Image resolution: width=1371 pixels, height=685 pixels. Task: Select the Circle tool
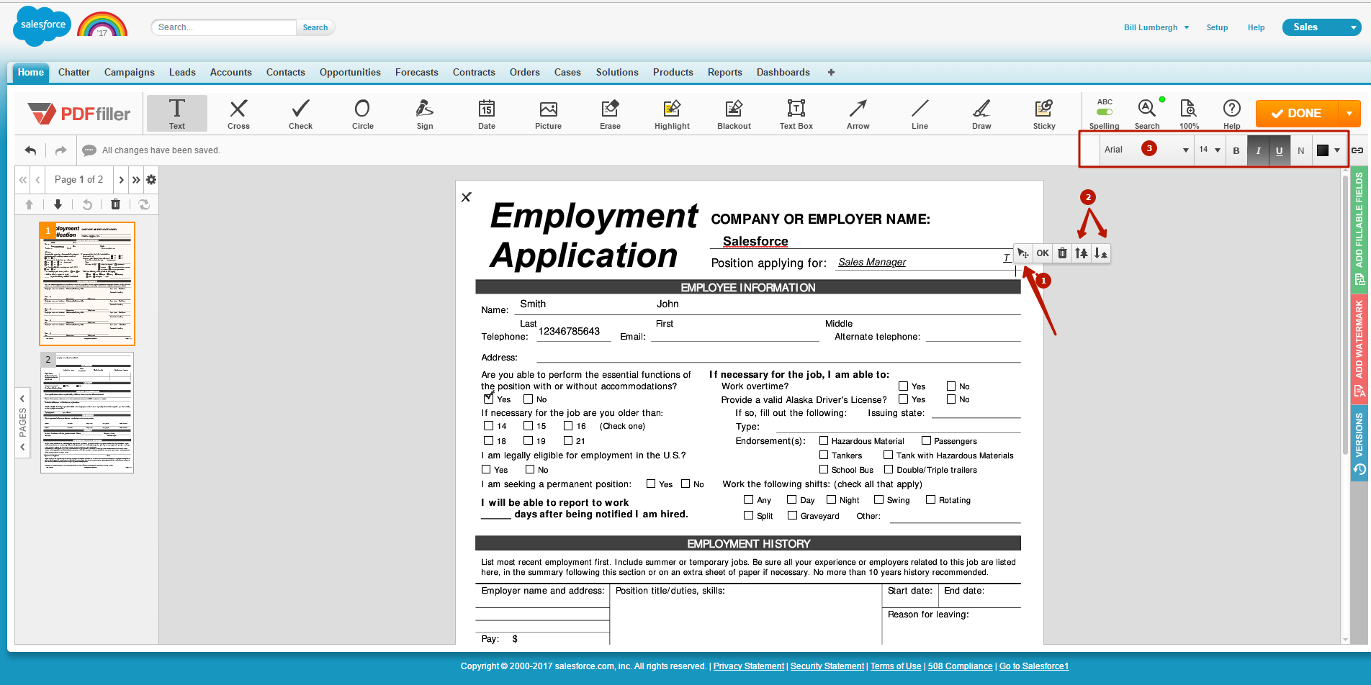pyautogui.click(x=362, y=114)
